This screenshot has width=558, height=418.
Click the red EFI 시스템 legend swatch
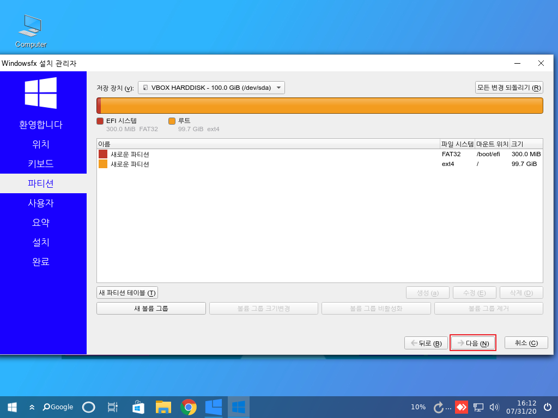click(x=100, y=121)
